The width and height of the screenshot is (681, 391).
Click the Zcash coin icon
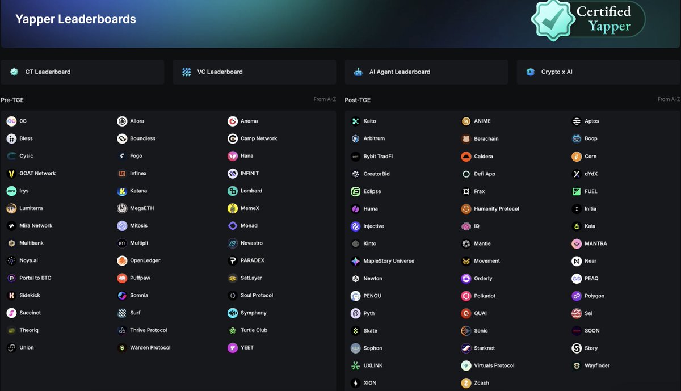pos(466,383)
